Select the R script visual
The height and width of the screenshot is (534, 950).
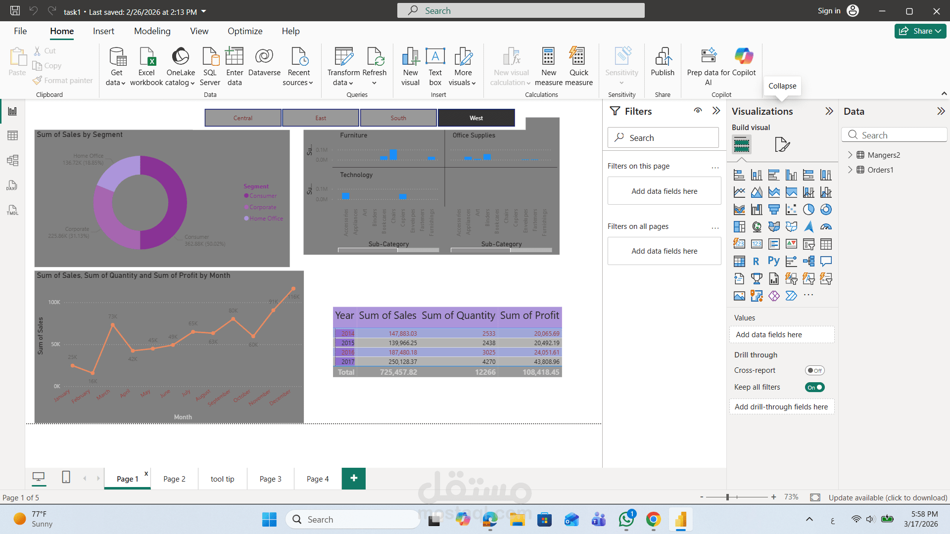pos(757,261)
